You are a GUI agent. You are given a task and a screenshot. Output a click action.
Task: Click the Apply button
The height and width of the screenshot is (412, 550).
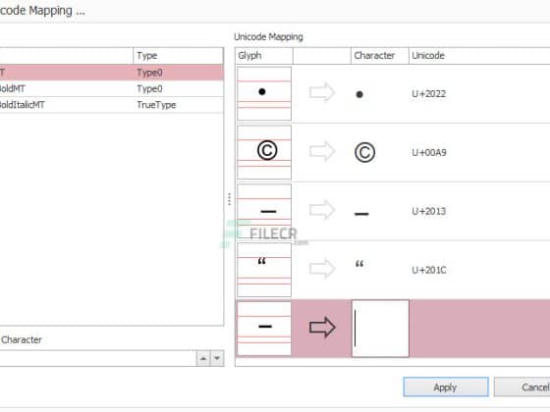(446, 386)
